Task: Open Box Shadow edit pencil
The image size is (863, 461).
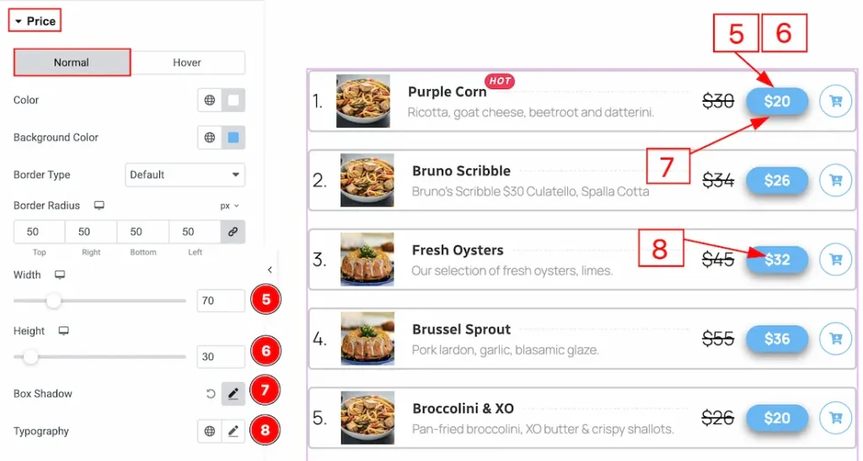Action: point(233,394)
